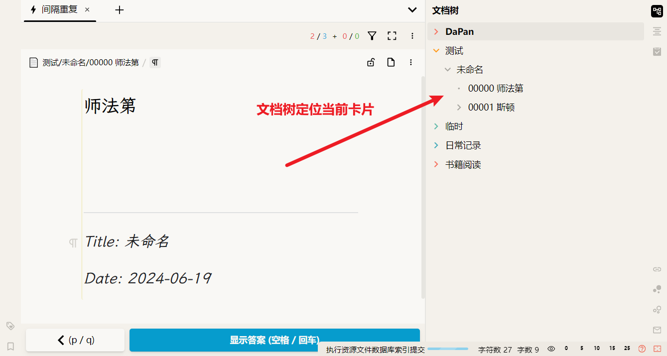Open the bookmarks icon in left dock
The height and width of the screenshot is (356, 667).
10,346
